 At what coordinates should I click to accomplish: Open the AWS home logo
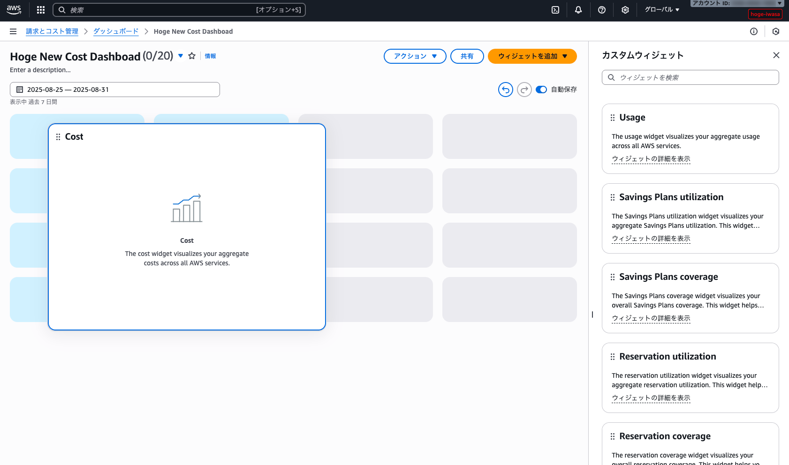[x=14, y=10]
